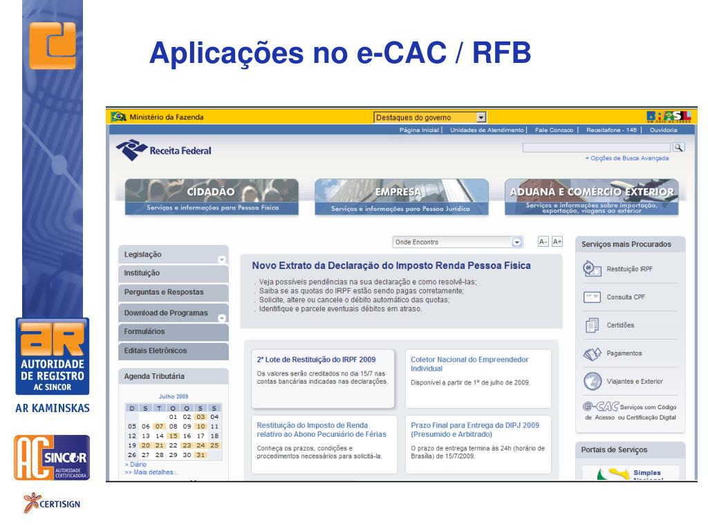Click the Empresa banner
The height and width of the screenshot is (531, 708).
pyautogui.click(x=402, y=197)
